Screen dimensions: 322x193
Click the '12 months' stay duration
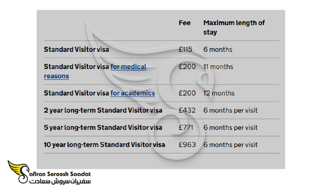219,93
